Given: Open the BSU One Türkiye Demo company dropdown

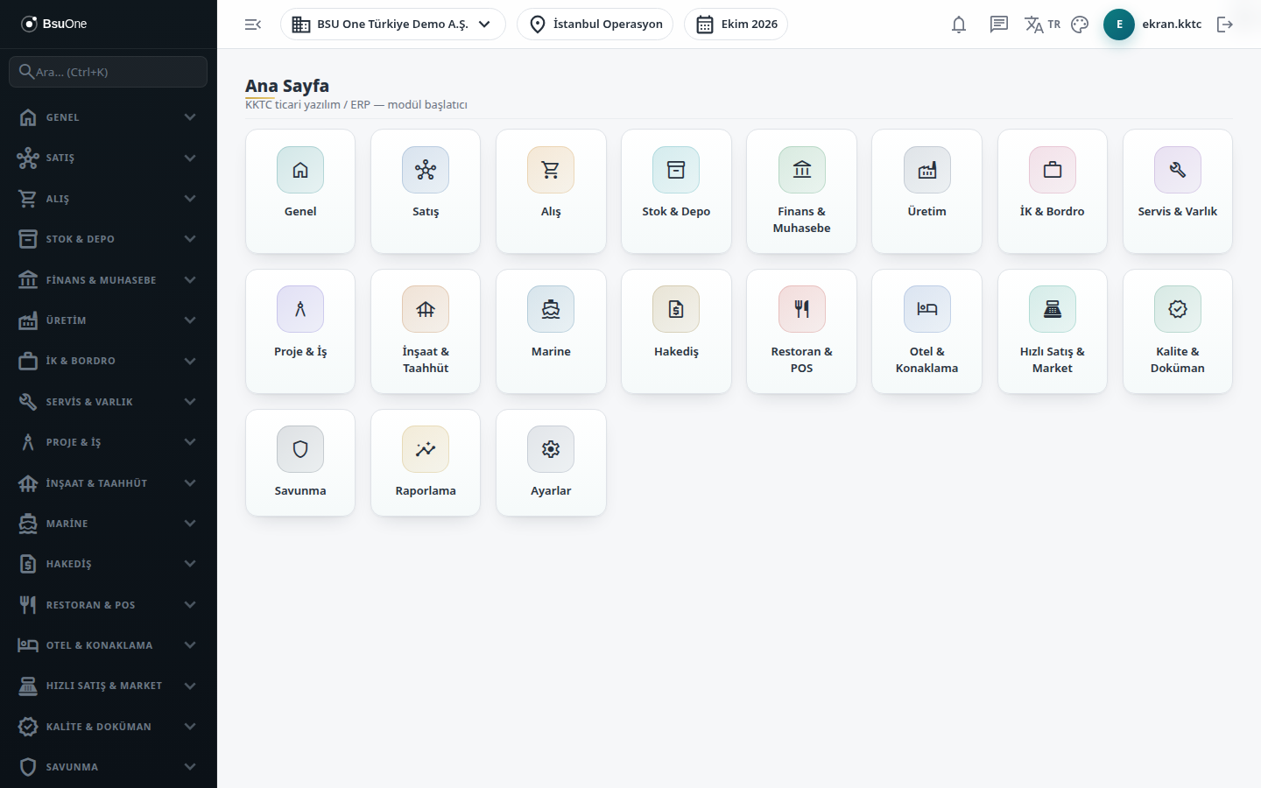Looking at the screenshot, I should pyautogui.click(x=393, y=25).
